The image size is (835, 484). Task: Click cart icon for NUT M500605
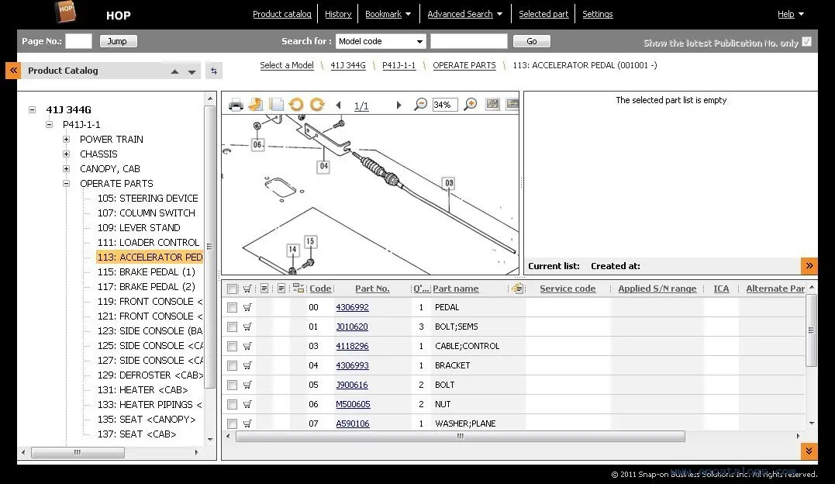(x=247, y=404)
